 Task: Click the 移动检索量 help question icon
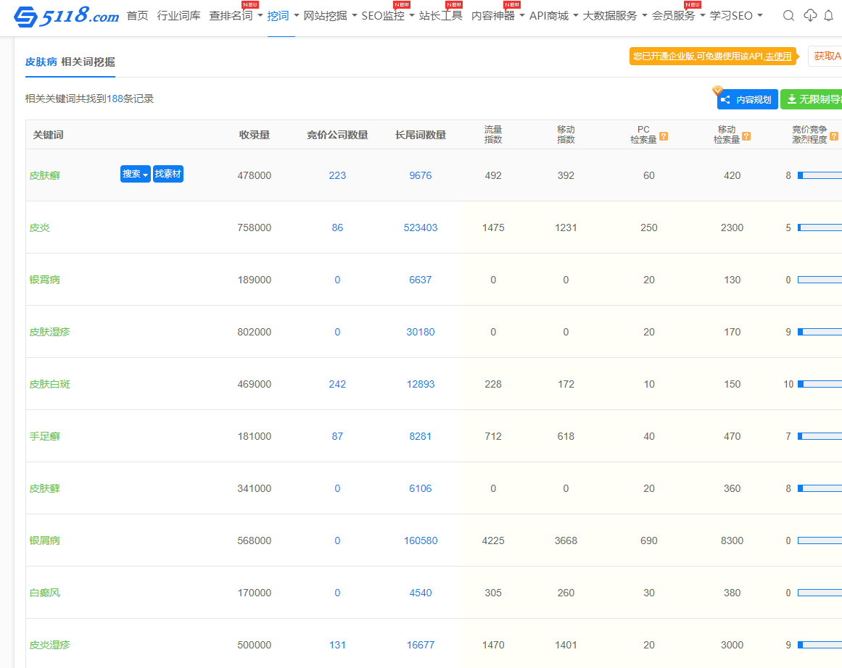tap(747, 136)
